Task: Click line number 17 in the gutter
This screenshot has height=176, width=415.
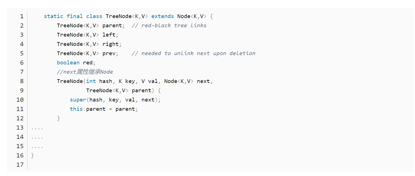Action: tap(20, 165)
